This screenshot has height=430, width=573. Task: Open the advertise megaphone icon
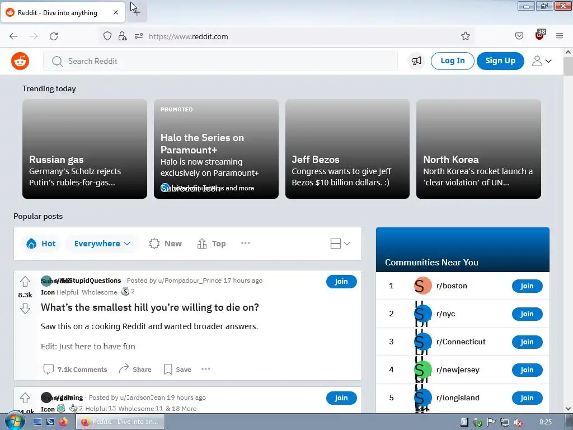coord(416,60)
